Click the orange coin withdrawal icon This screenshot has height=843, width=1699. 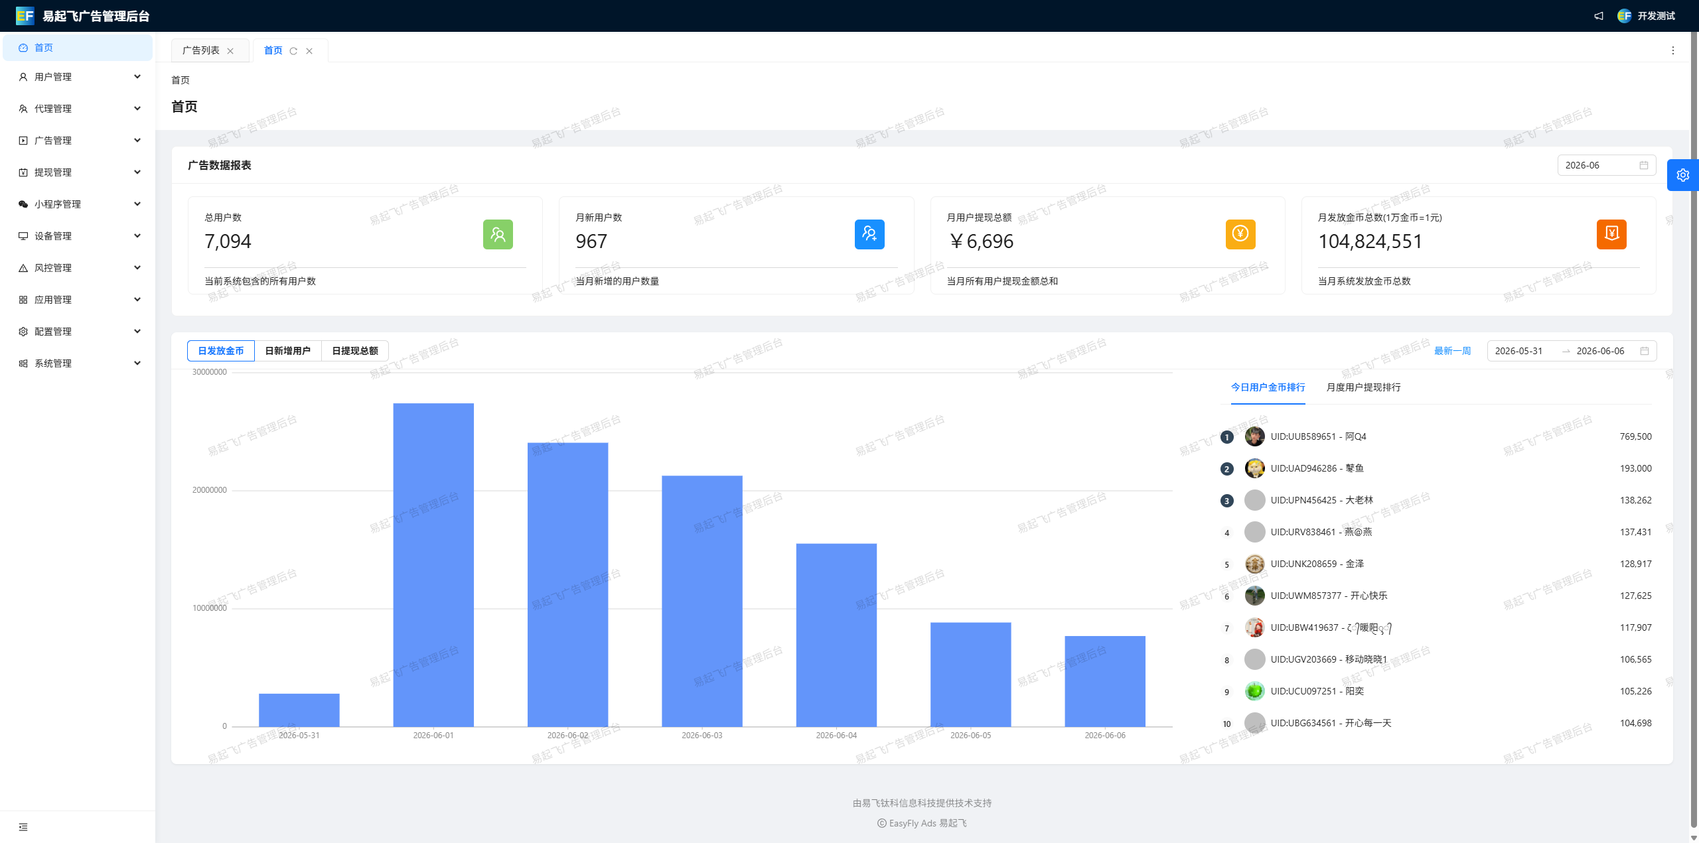click(1240, 234)
